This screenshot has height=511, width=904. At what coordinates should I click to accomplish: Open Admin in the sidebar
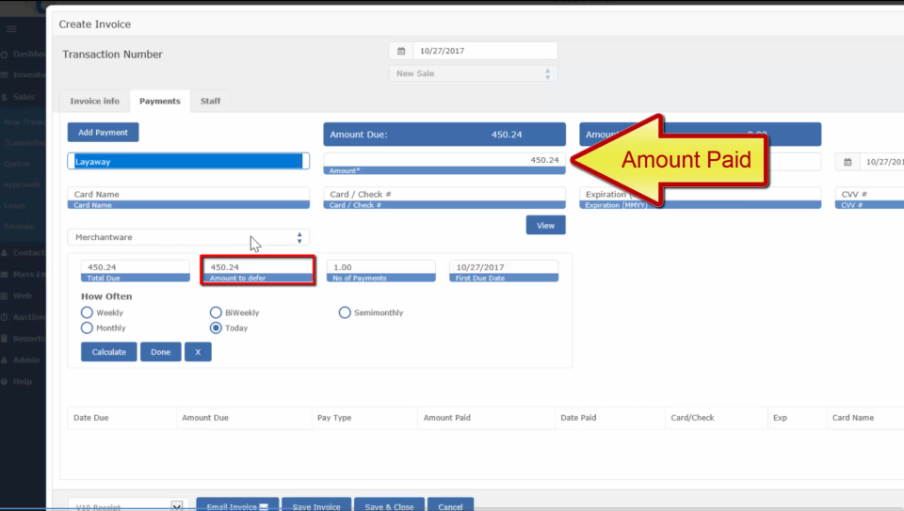click(25, 360)
